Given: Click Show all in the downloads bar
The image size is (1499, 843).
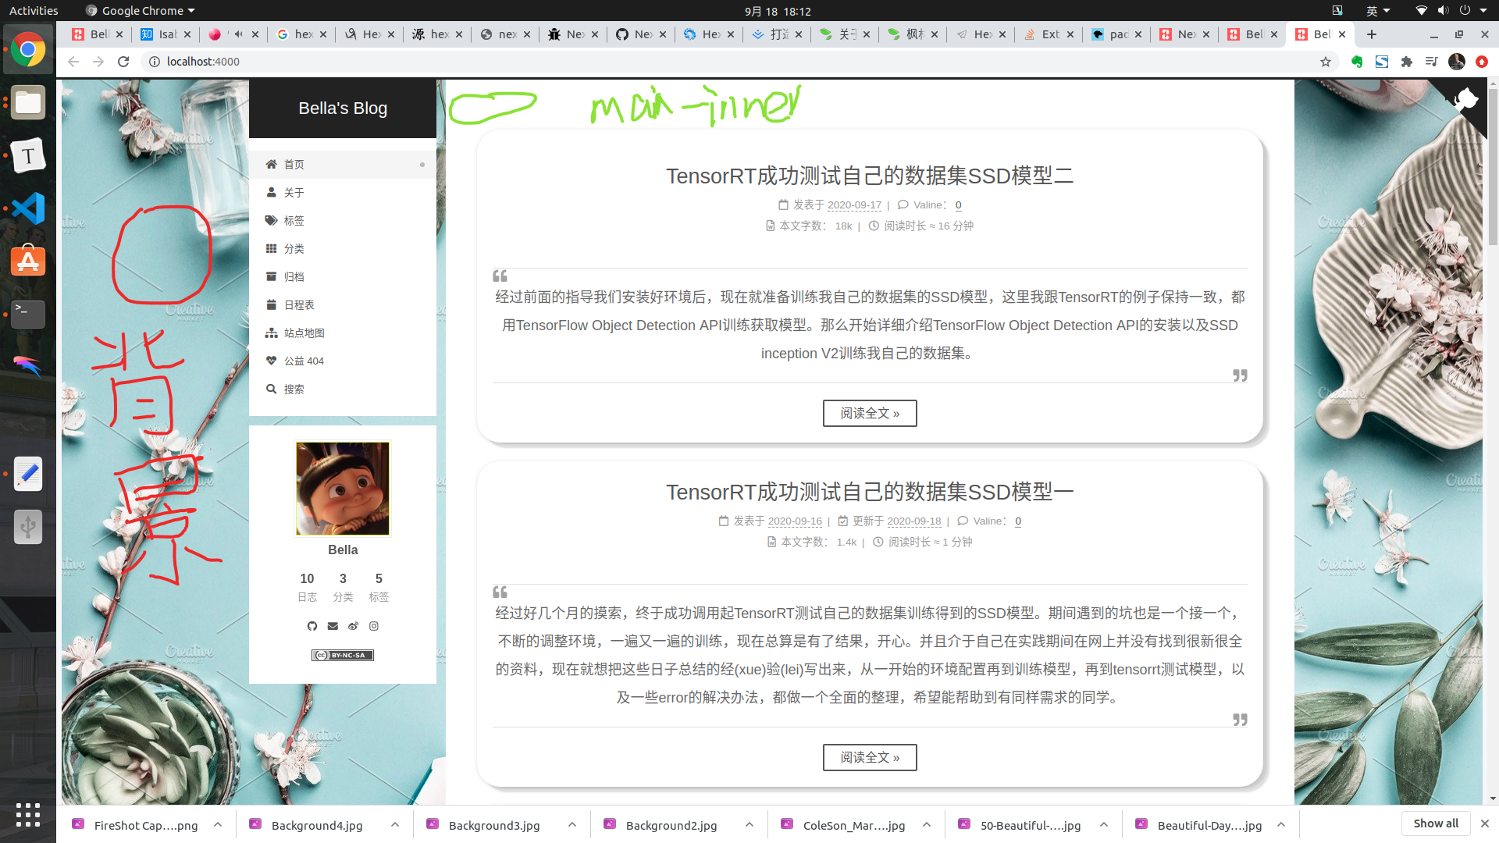Looking at the screenshot, I should [1435, 823].
